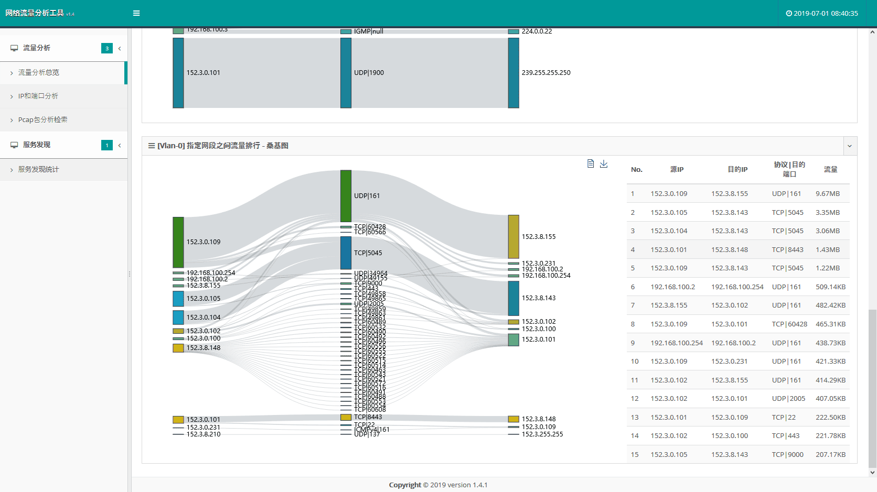
Task: Open 服务发现统计 page
Action: (39, 170)
